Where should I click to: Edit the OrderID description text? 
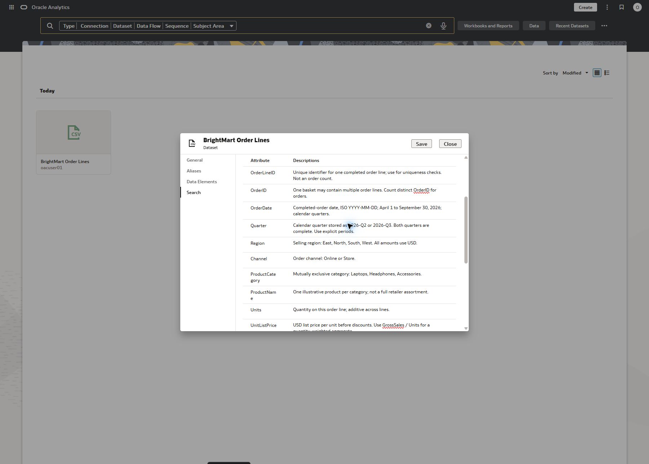(365, 193)
